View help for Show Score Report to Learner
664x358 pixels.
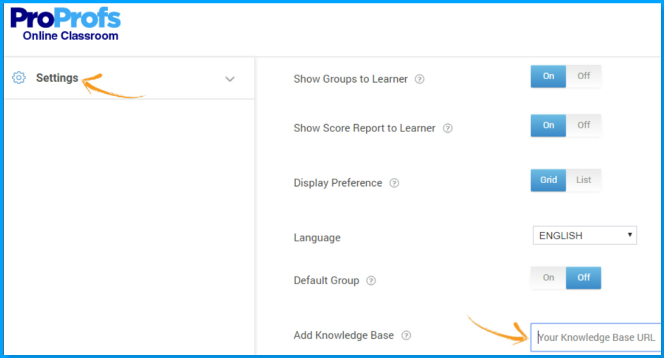(x=447, y=128)
